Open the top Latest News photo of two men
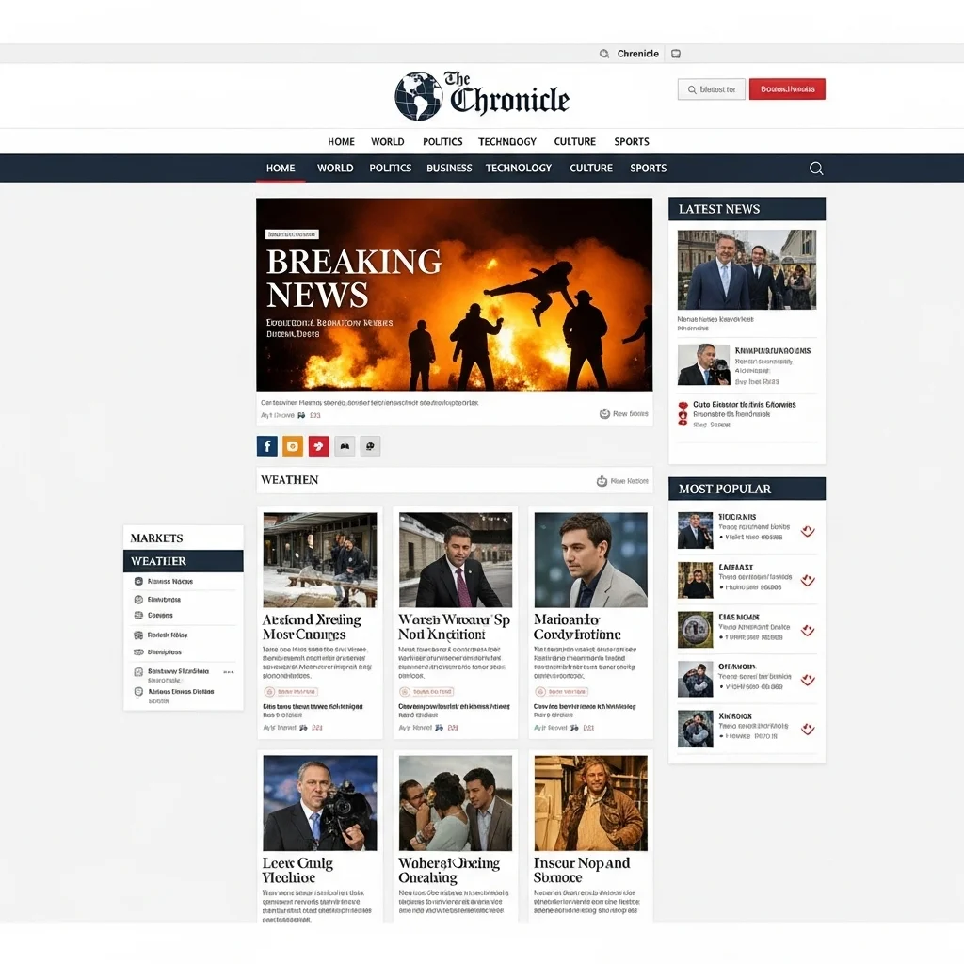Image resolution: width=964 pixels, height=964 pixels. pos(747,269)
